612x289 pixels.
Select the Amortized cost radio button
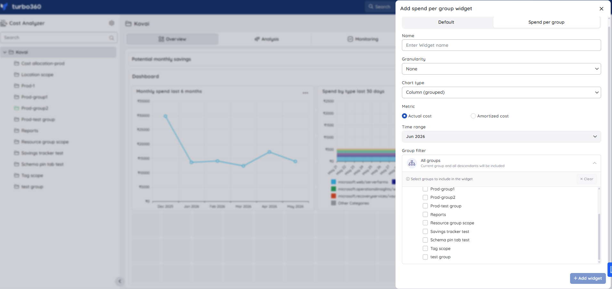(x=473, y=116)
